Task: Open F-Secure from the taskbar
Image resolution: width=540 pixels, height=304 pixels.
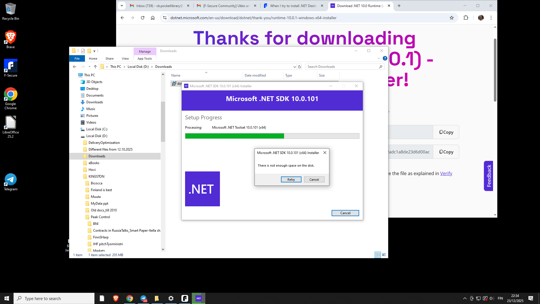Action: [185, 298]
